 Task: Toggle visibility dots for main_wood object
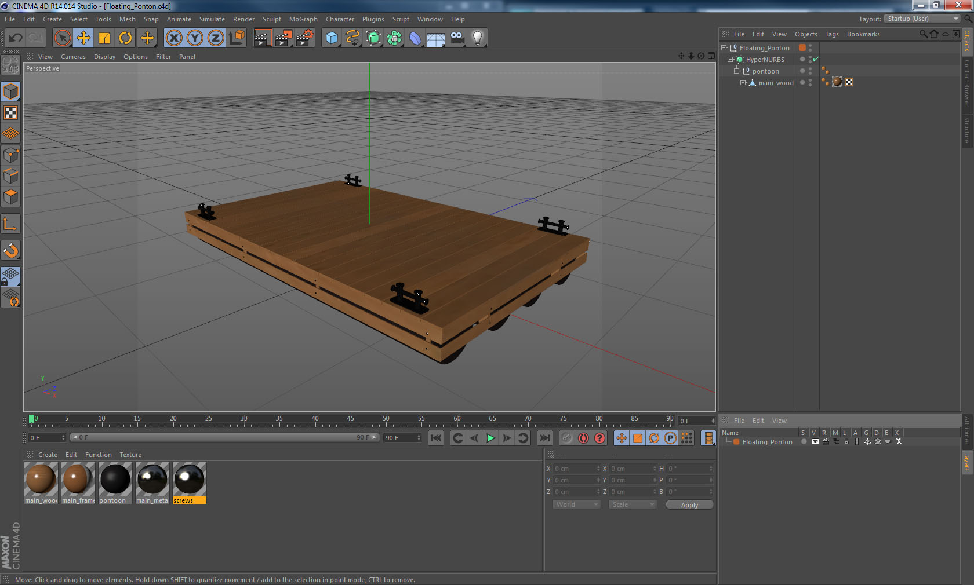click(x=810, y=82)
